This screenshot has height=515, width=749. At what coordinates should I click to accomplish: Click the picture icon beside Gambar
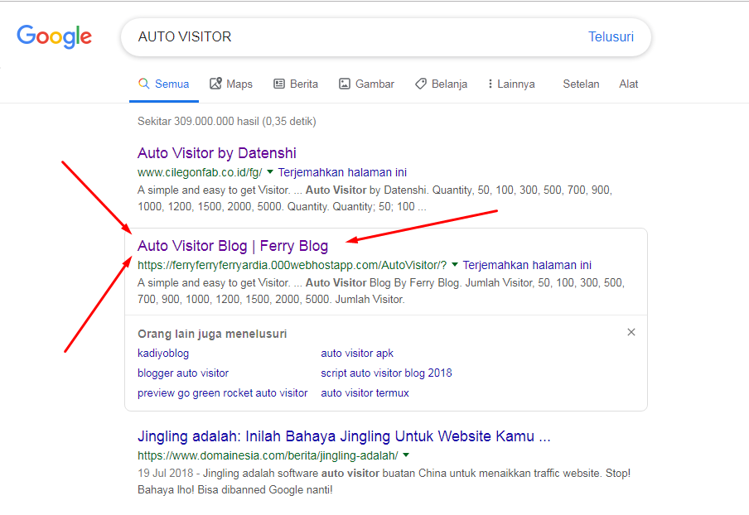(345, 84)
